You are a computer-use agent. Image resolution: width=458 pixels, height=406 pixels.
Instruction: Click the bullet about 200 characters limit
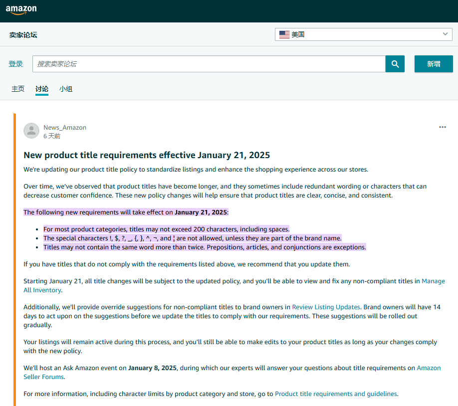tap(167, 229)
